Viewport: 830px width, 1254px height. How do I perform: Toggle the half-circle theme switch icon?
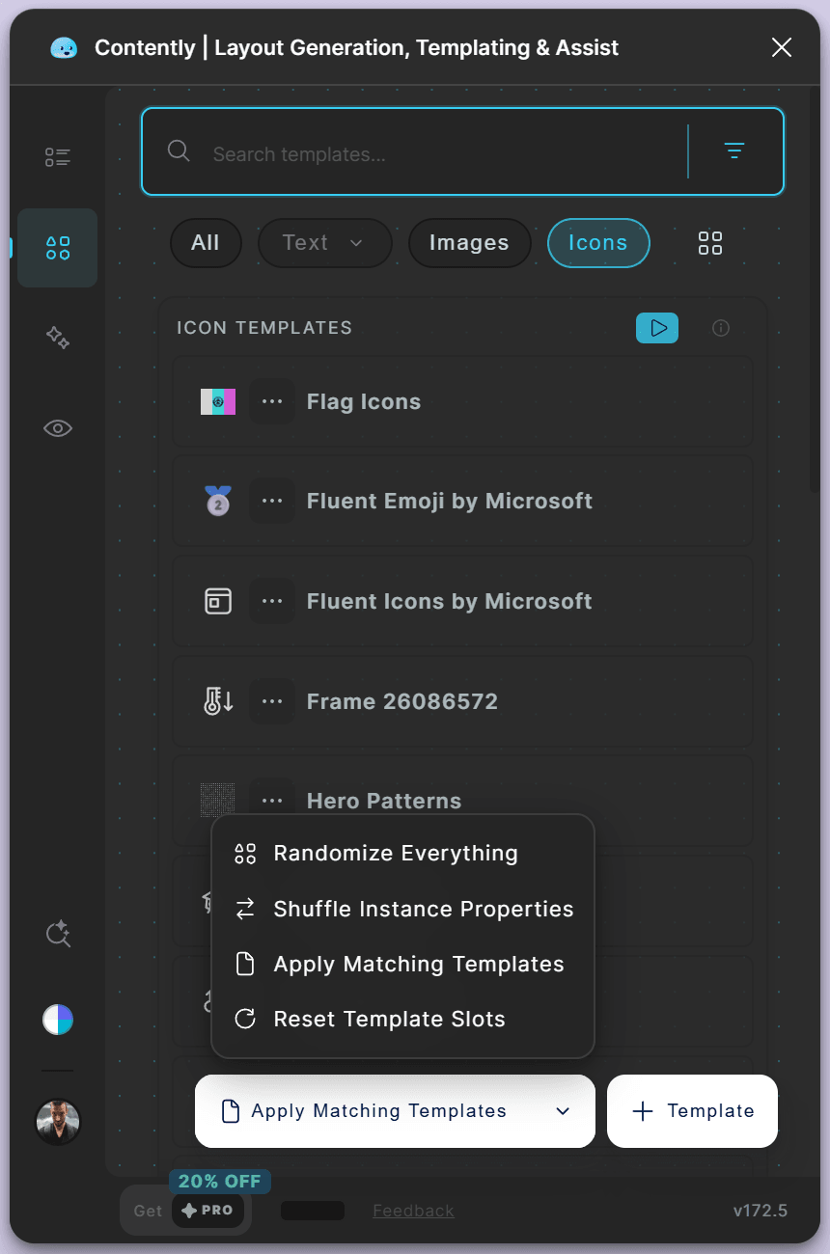pyautogui.click(x=58, y=1020)
